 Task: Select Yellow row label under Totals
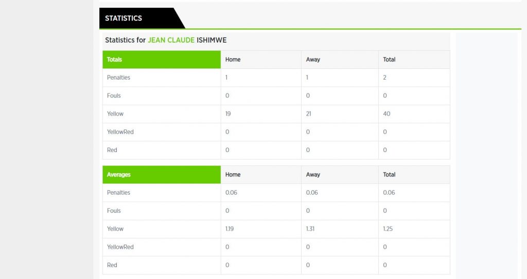[115, 114]
